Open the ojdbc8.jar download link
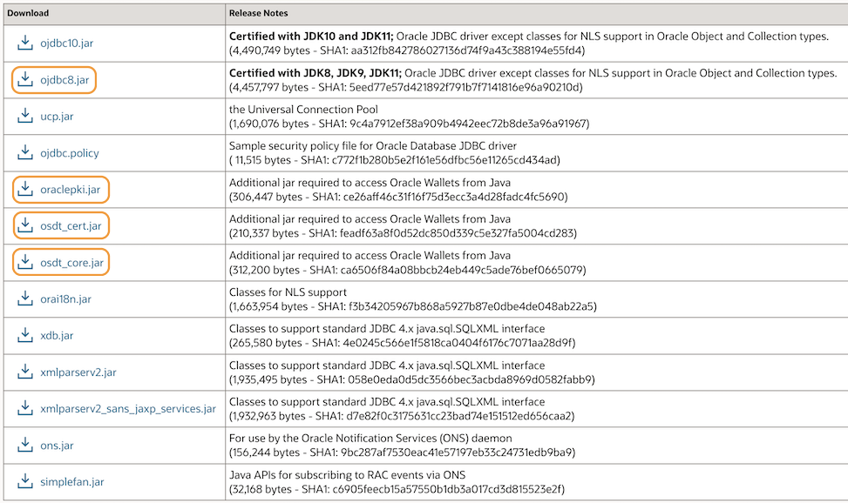 pyautogui.click(x=64, y=80)
